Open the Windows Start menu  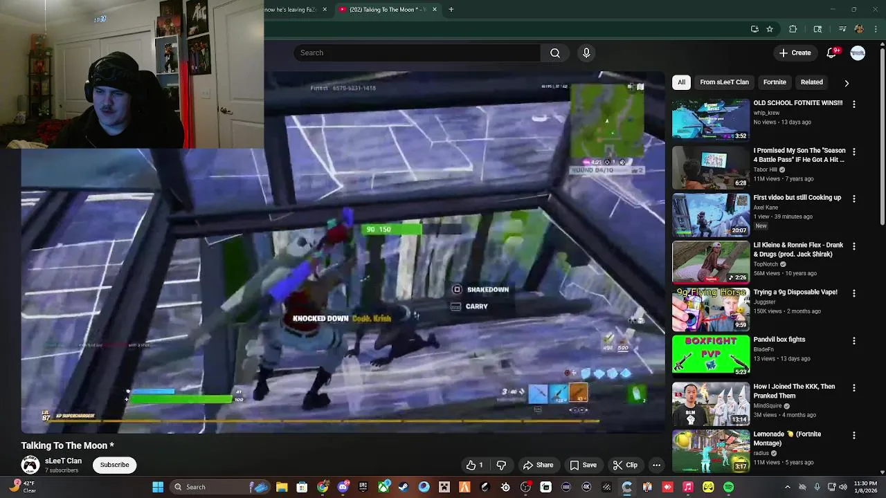pyautogui.click(x=158, y=487)
